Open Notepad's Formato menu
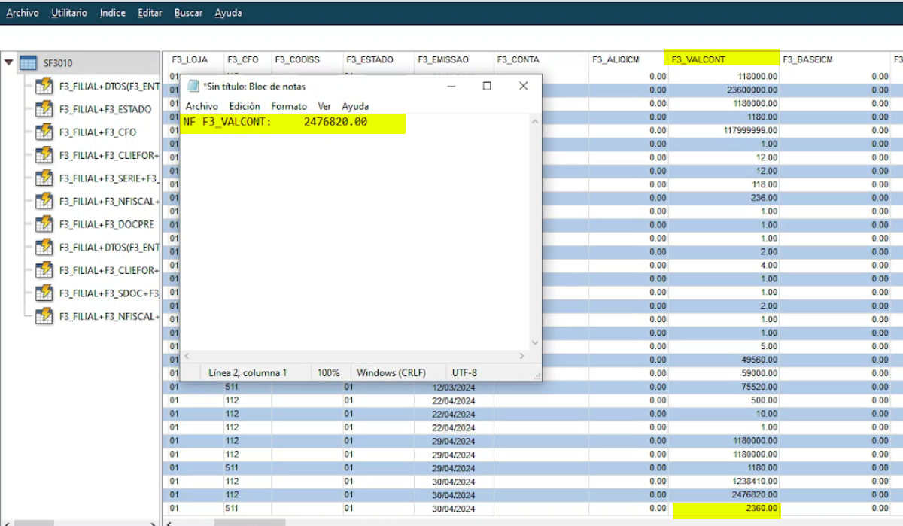903x526 pixels. tap(289, 106)
